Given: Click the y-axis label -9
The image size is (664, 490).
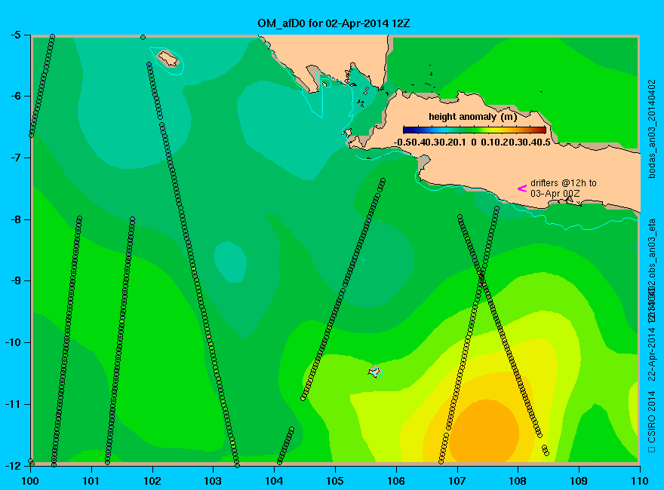Looking at the screenshot, I should tap(14, 280).
